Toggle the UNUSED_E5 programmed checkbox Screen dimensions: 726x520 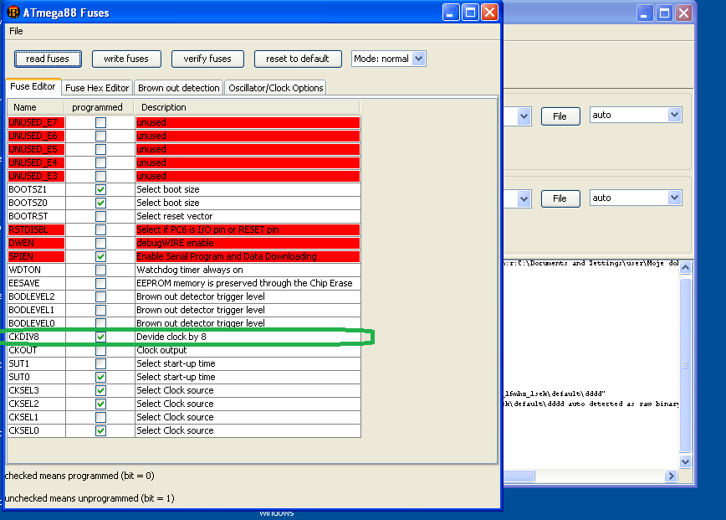pos(100,149)
